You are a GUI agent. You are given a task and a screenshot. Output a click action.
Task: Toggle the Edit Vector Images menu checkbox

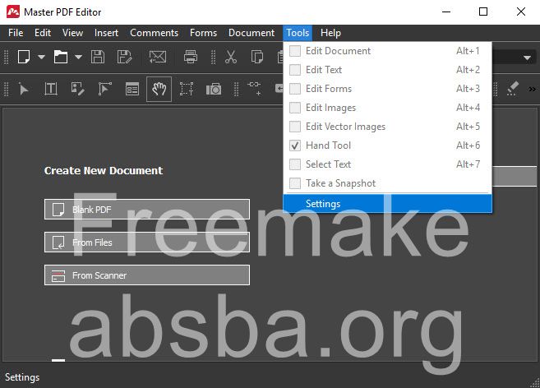295,127
